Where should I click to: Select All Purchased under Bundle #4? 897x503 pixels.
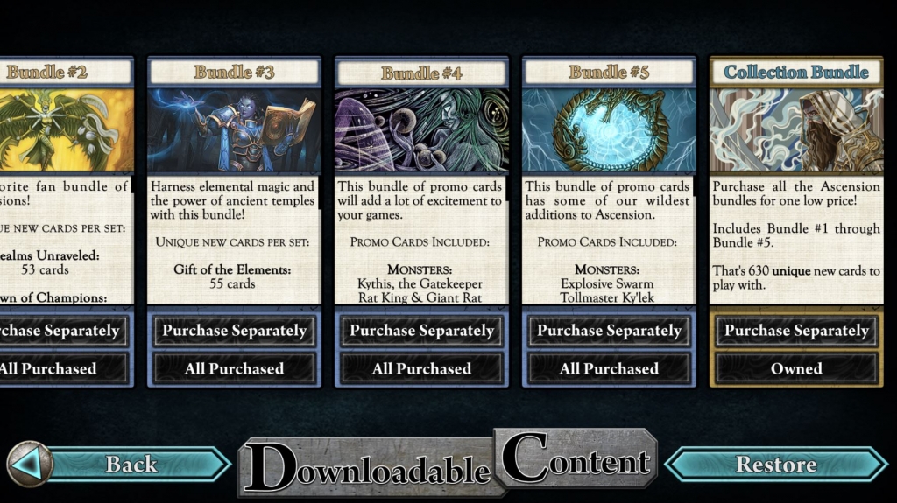tap(421, 368)
